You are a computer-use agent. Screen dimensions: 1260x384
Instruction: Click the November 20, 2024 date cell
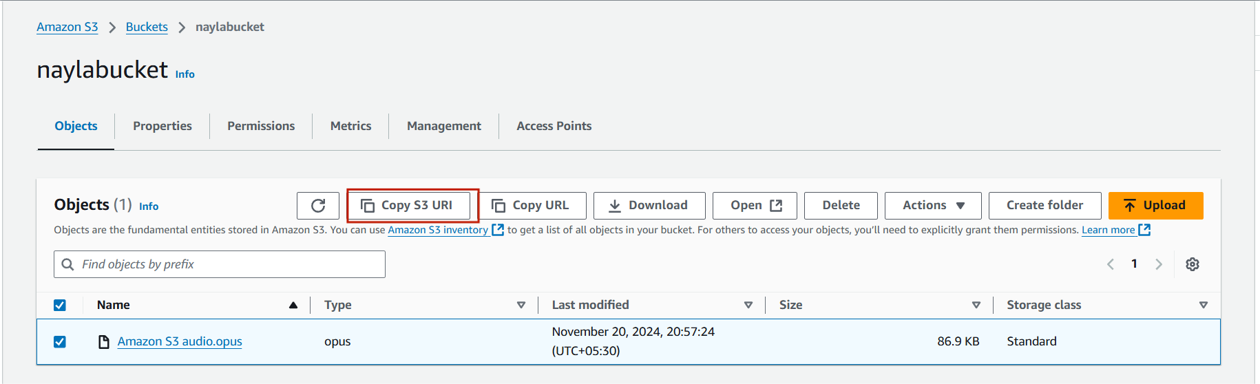click(x=633, y=341)
